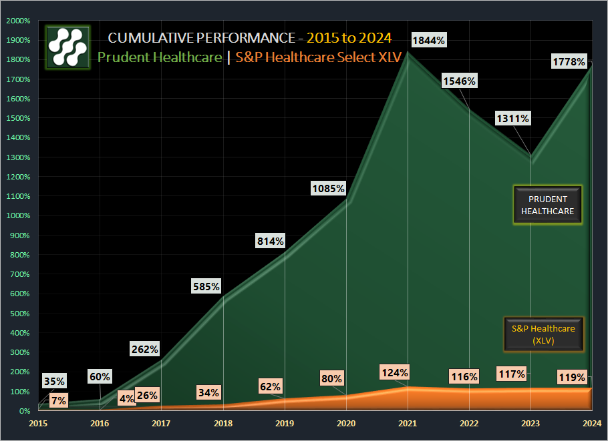Click the 500% y-axis label

point(20,313)
